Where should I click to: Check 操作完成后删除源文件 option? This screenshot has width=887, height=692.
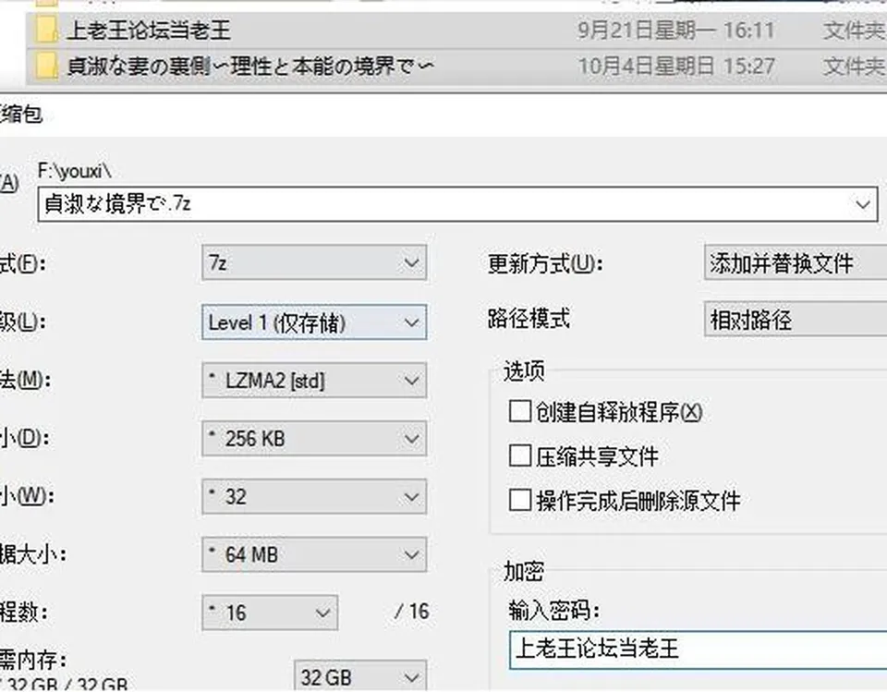point(520,500)
